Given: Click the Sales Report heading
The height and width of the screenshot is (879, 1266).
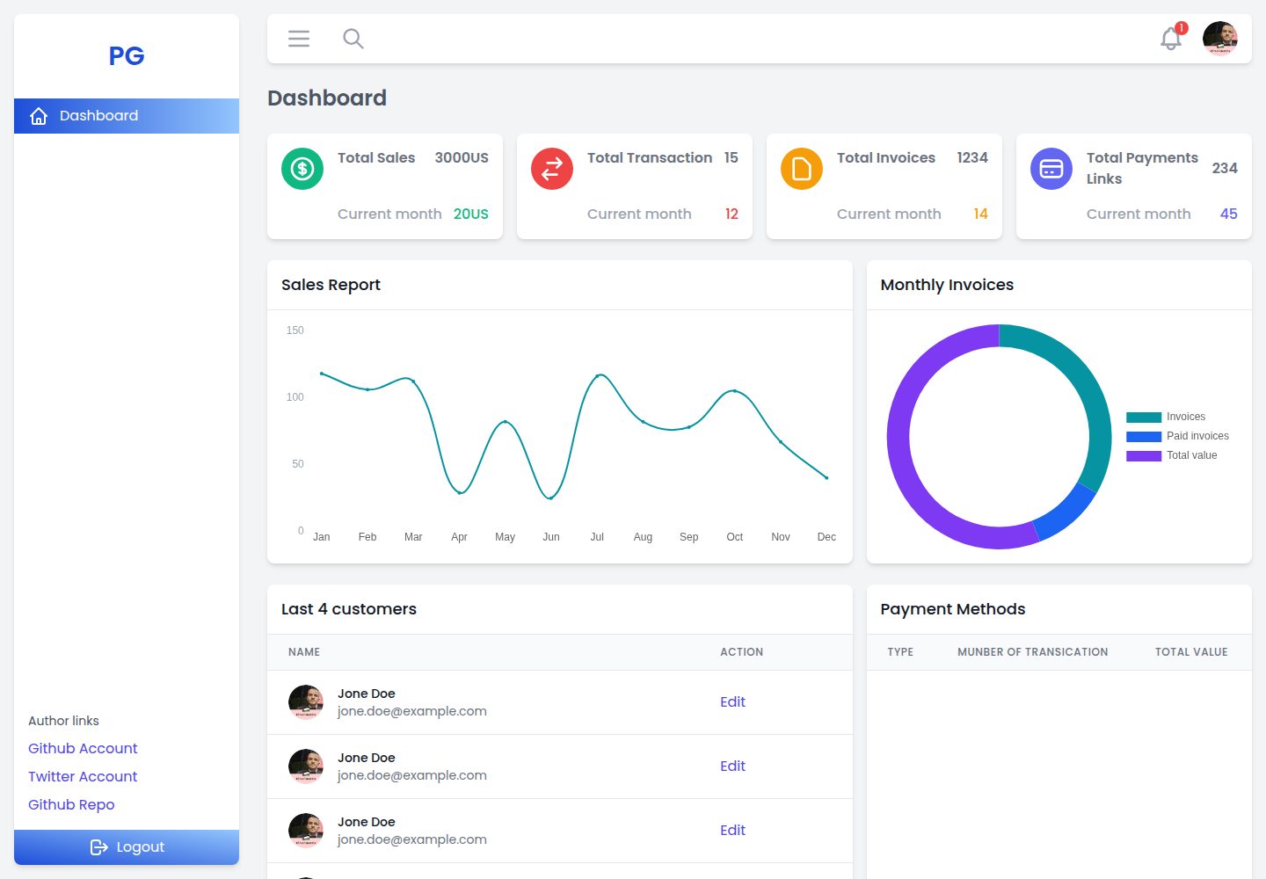Looking at the screenshot, I should [x=331, y=285].
